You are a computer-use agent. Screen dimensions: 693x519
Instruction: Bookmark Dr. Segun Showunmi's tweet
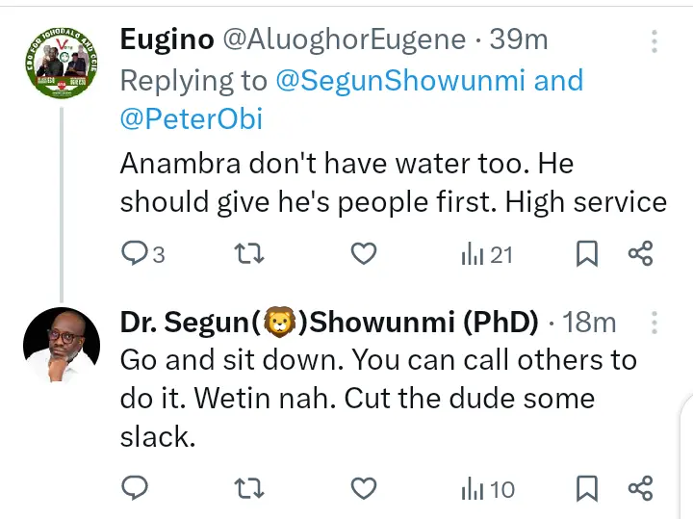click(586, 489)
